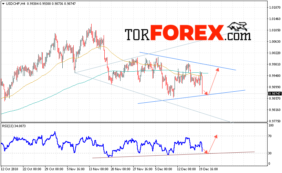Select the RSI scale value 0
Image resolution: width=282 pixels, height=173 pixels.
(269, 164)
